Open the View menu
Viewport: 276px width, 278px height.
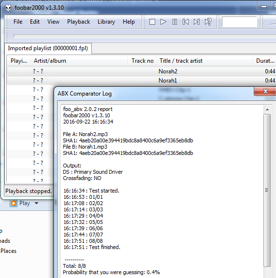click(53, 22)
